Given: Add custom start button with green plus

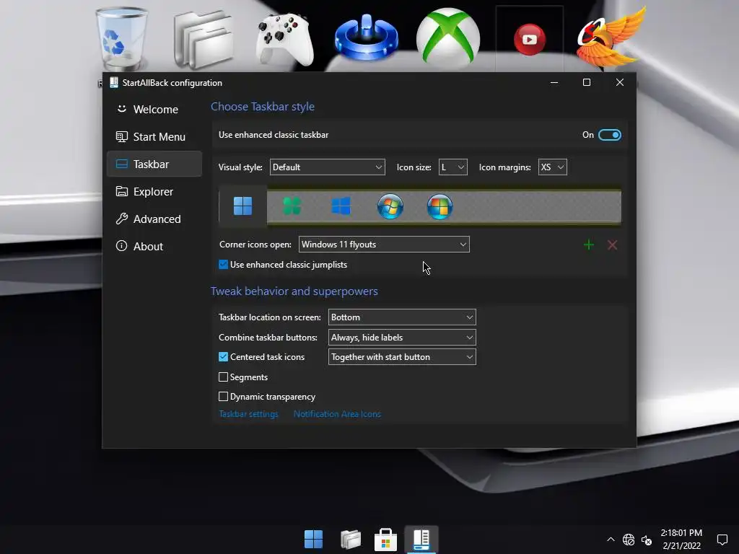Looking at the screenshot, I should pos(589,245).
